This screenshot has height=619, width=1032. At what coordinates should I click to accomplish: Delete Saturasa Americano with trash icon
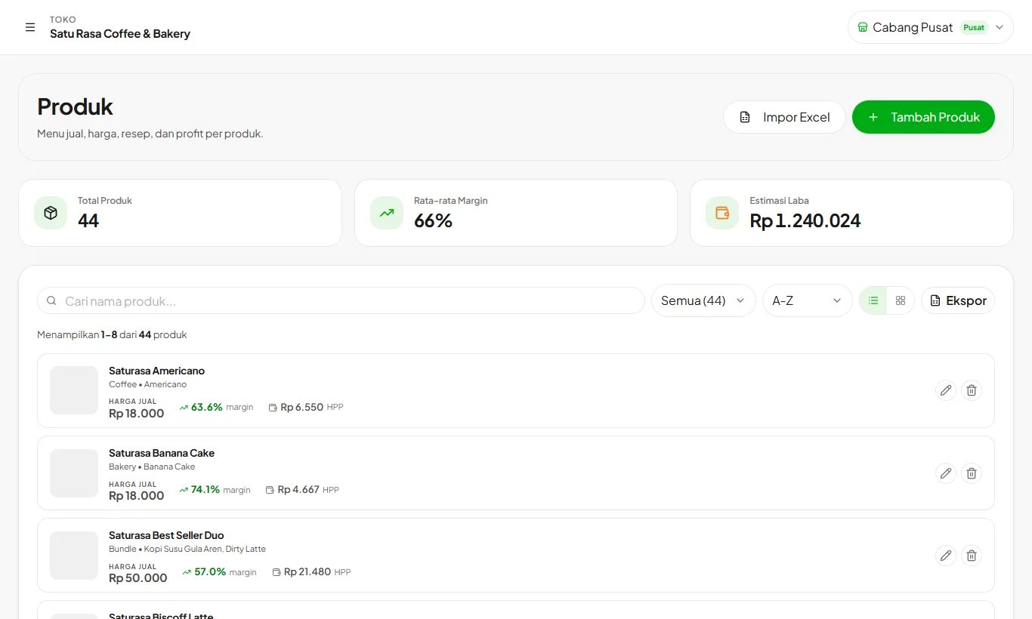click(972, 390)
